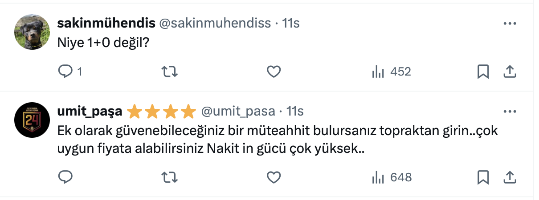Click the umit_paşa display name
539x200 pixels.
90,111
